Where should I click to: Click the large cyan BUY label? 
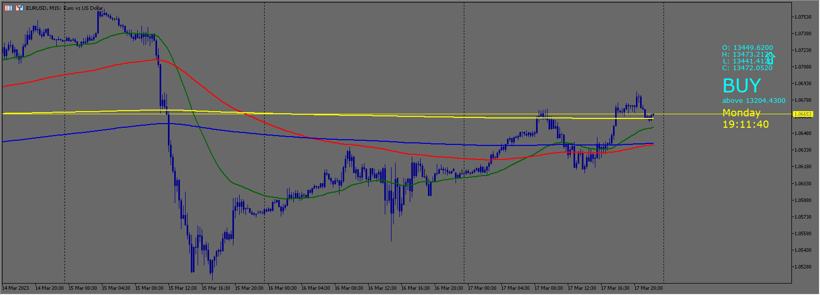[x=741, y=86]
